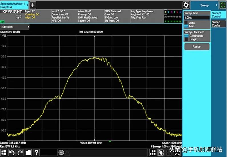227x157 pixels.
Task: Open the system settings gear icon
Action: (186, 5)
